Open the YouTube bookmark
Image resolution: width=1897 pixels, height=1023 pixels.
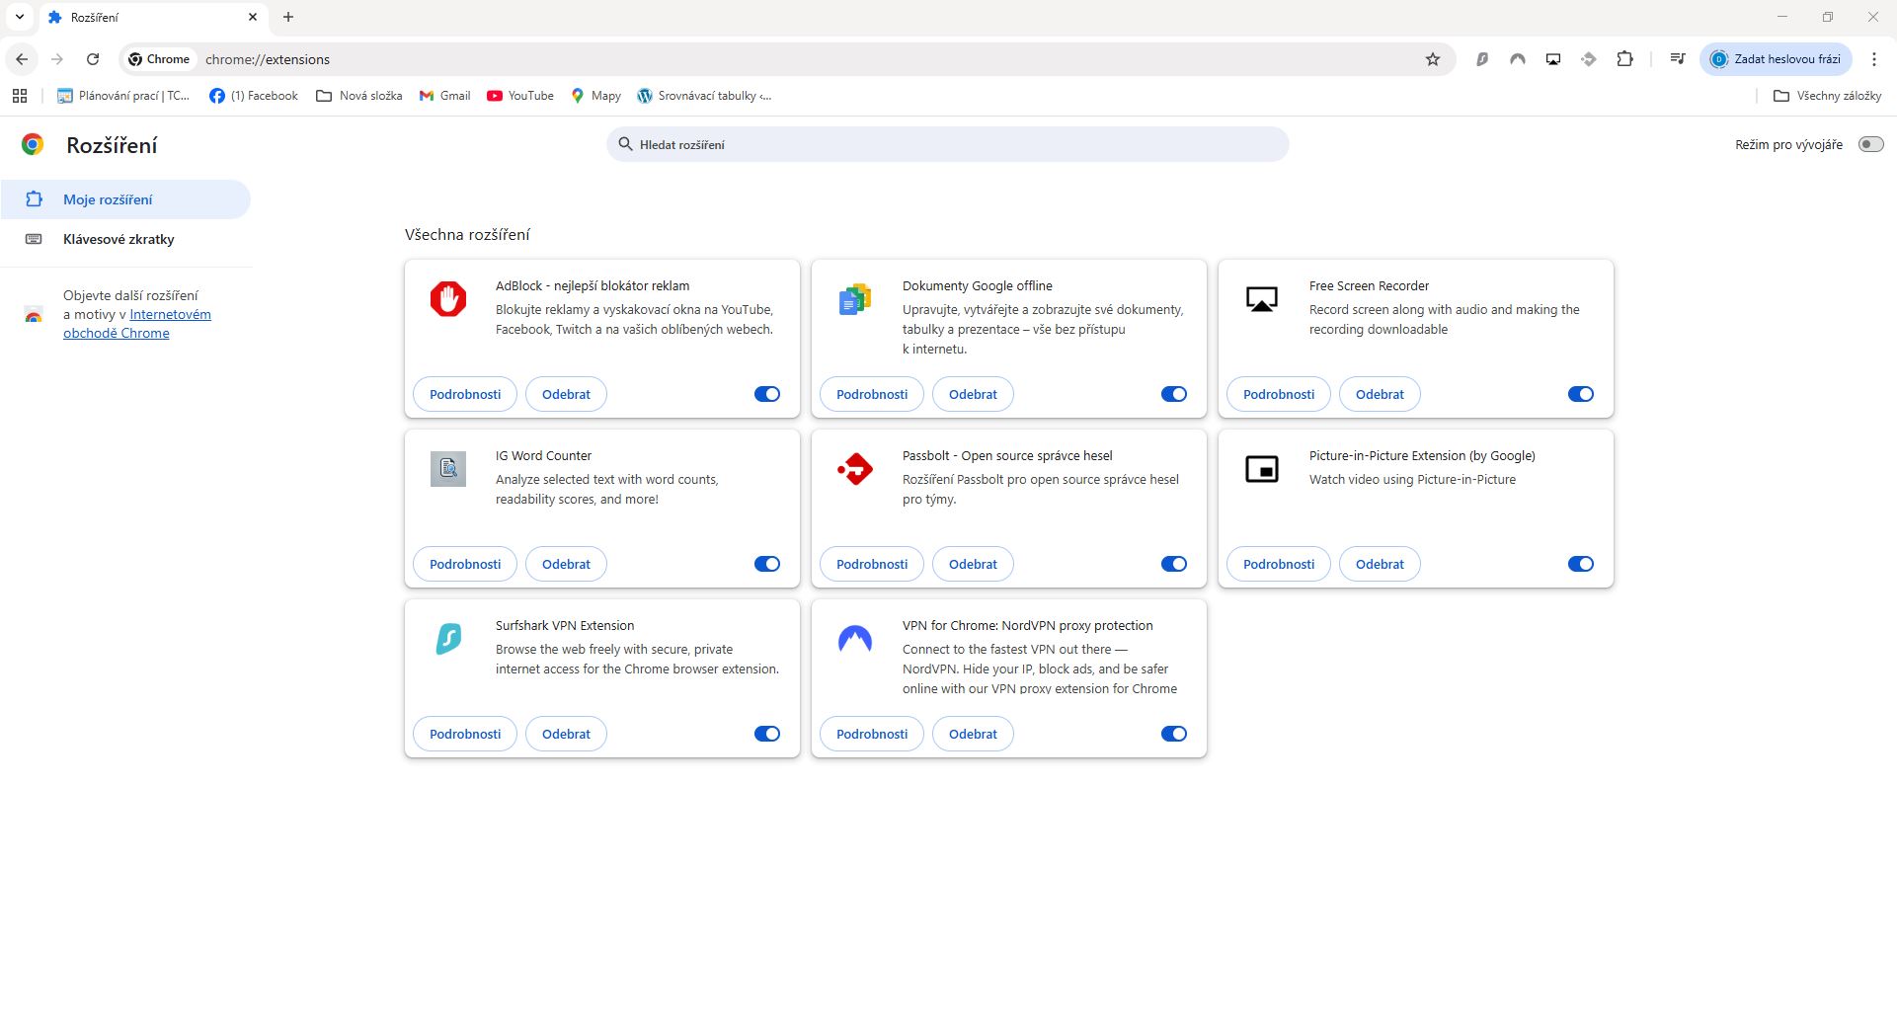coord(520,96)
